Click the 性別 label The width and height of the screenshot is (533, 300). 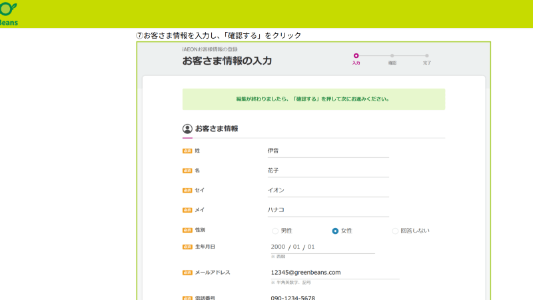(200, 230)
